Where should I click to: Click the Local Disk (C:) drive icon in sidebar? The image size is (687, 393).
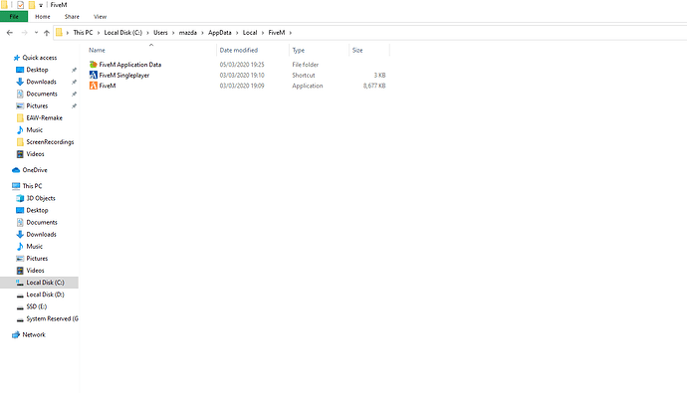pyautogui.click(x=20, y=283)
